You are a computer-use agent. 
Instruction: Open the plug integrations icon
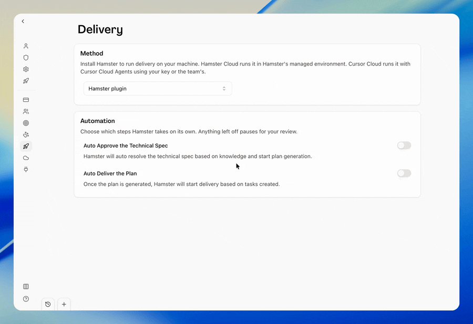click(26, 170)
